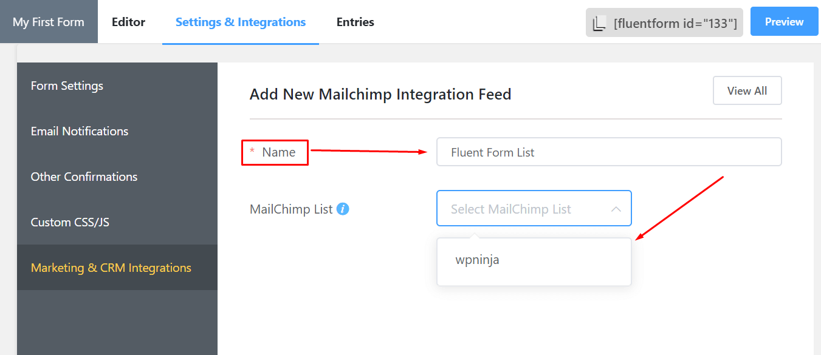Open Other Confirmations settings
The width and height of the screenshot is (821, 355).
pos(84,177)
